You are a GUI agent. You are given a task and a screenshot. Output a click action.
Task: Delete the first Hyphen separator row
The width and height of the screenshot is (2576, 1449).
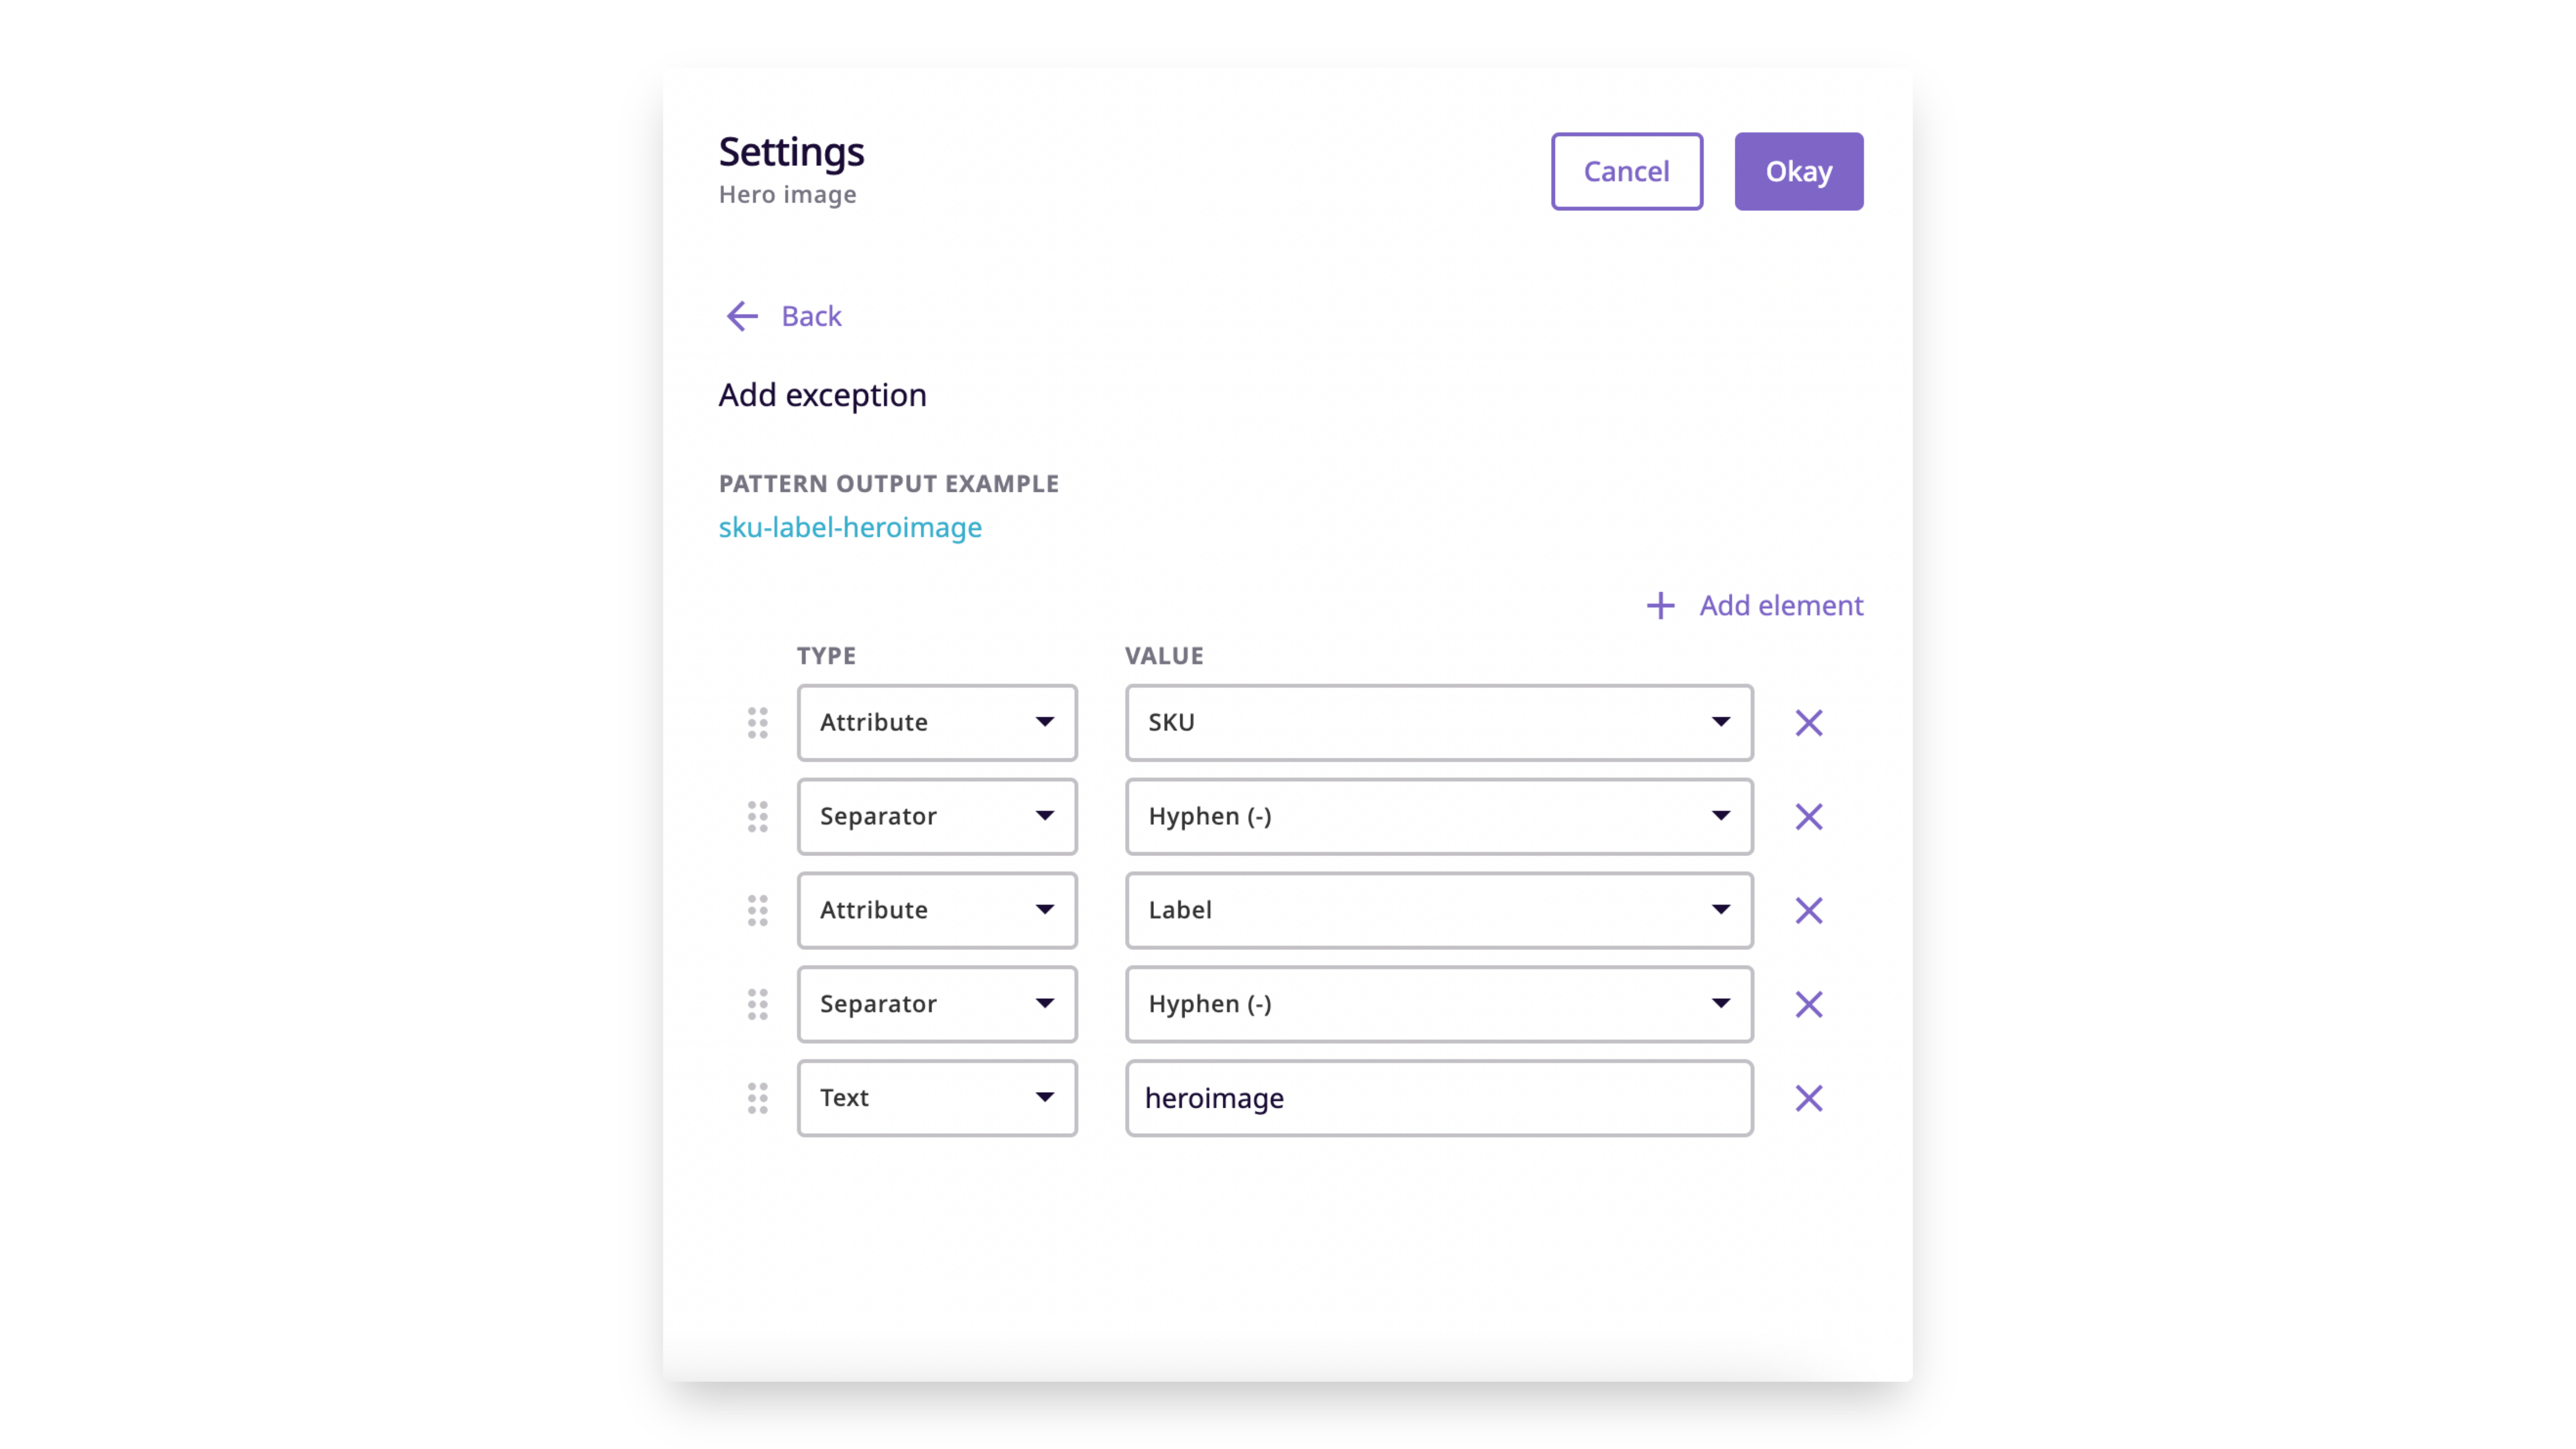tap(1808, 817)
